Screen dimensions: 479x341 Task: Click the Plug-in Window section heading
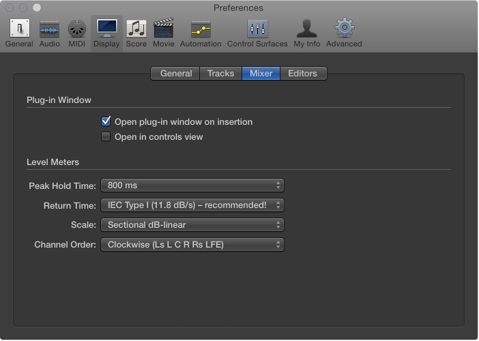[x=59, y=100]
